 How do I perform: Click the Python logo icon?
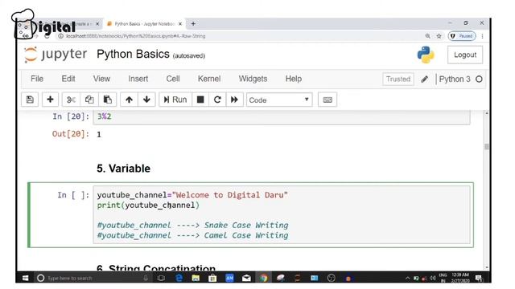426,55
